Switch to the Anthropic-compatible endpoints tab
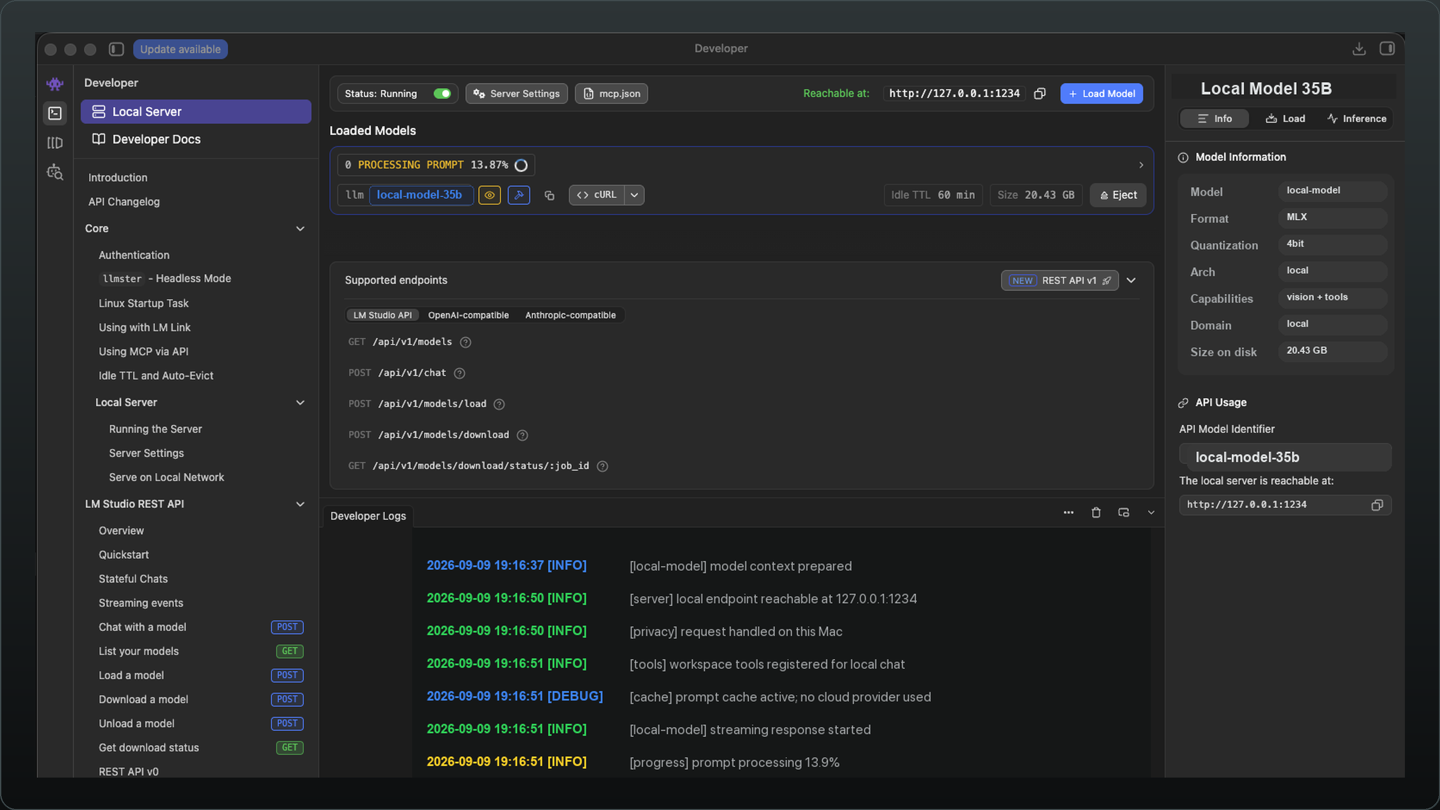This screenshot has height=810, width=1440. 570,315
